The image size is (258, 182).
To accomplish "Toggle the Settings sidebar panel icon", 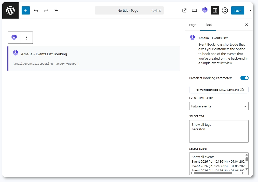I will click(215, 11).
